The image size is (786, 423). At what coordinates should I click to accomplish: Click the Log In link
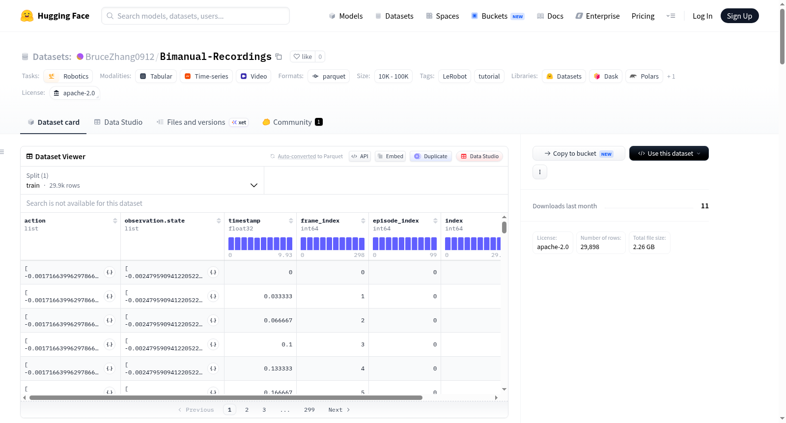[702, 16]
